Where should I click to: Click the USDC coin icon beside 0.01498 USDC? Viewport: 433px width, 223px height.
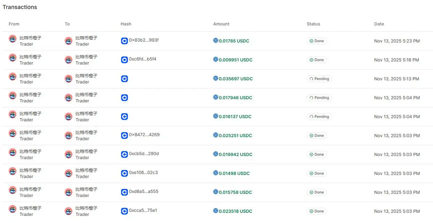216,173
